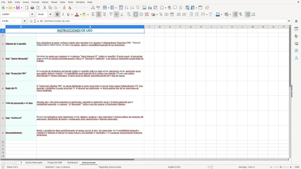Switch to the Gastos Mensuales sheet

coord(34,162)
